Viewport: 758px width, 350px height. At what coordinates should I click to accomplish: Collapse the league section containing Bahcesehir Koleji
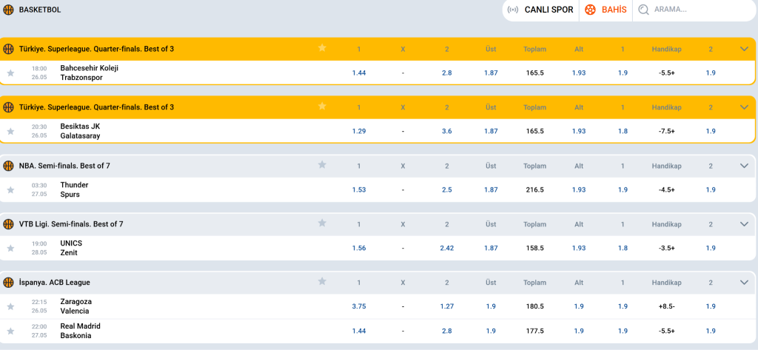[x=744, y=49]
